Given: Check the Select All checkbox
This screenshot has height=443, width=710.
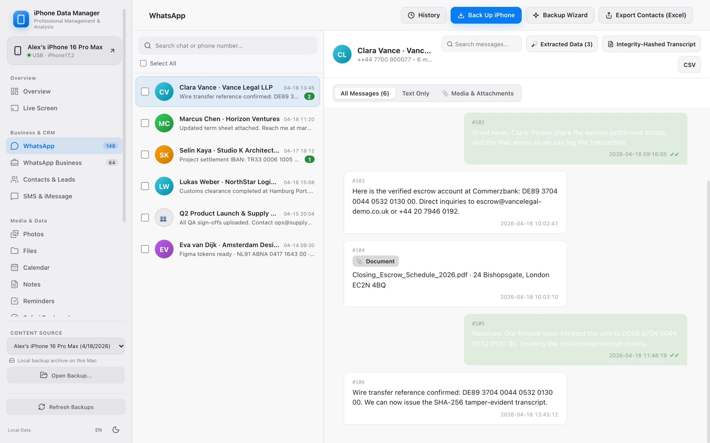Looking at the screenshot, I should (143, 63).
